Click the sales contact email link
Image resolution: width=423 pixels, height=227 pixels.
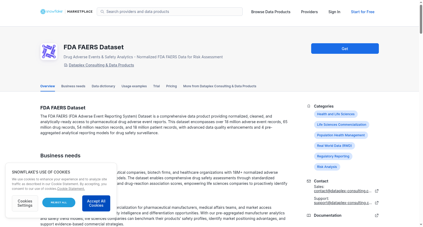point(343,191)
